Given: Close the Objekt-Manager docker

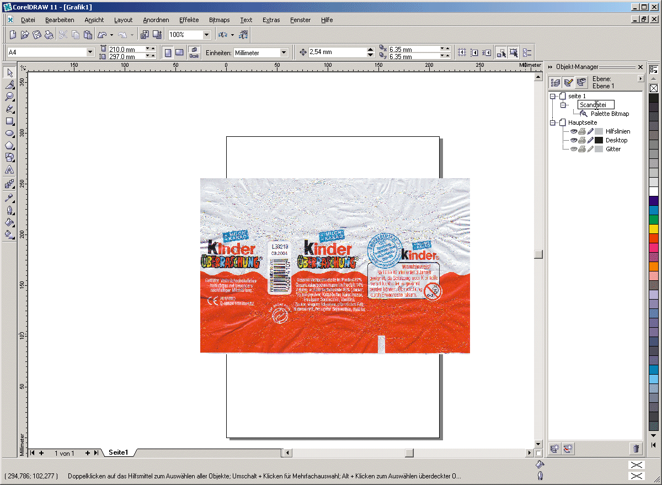Looking at the screenshot, I should pos(640,67).
